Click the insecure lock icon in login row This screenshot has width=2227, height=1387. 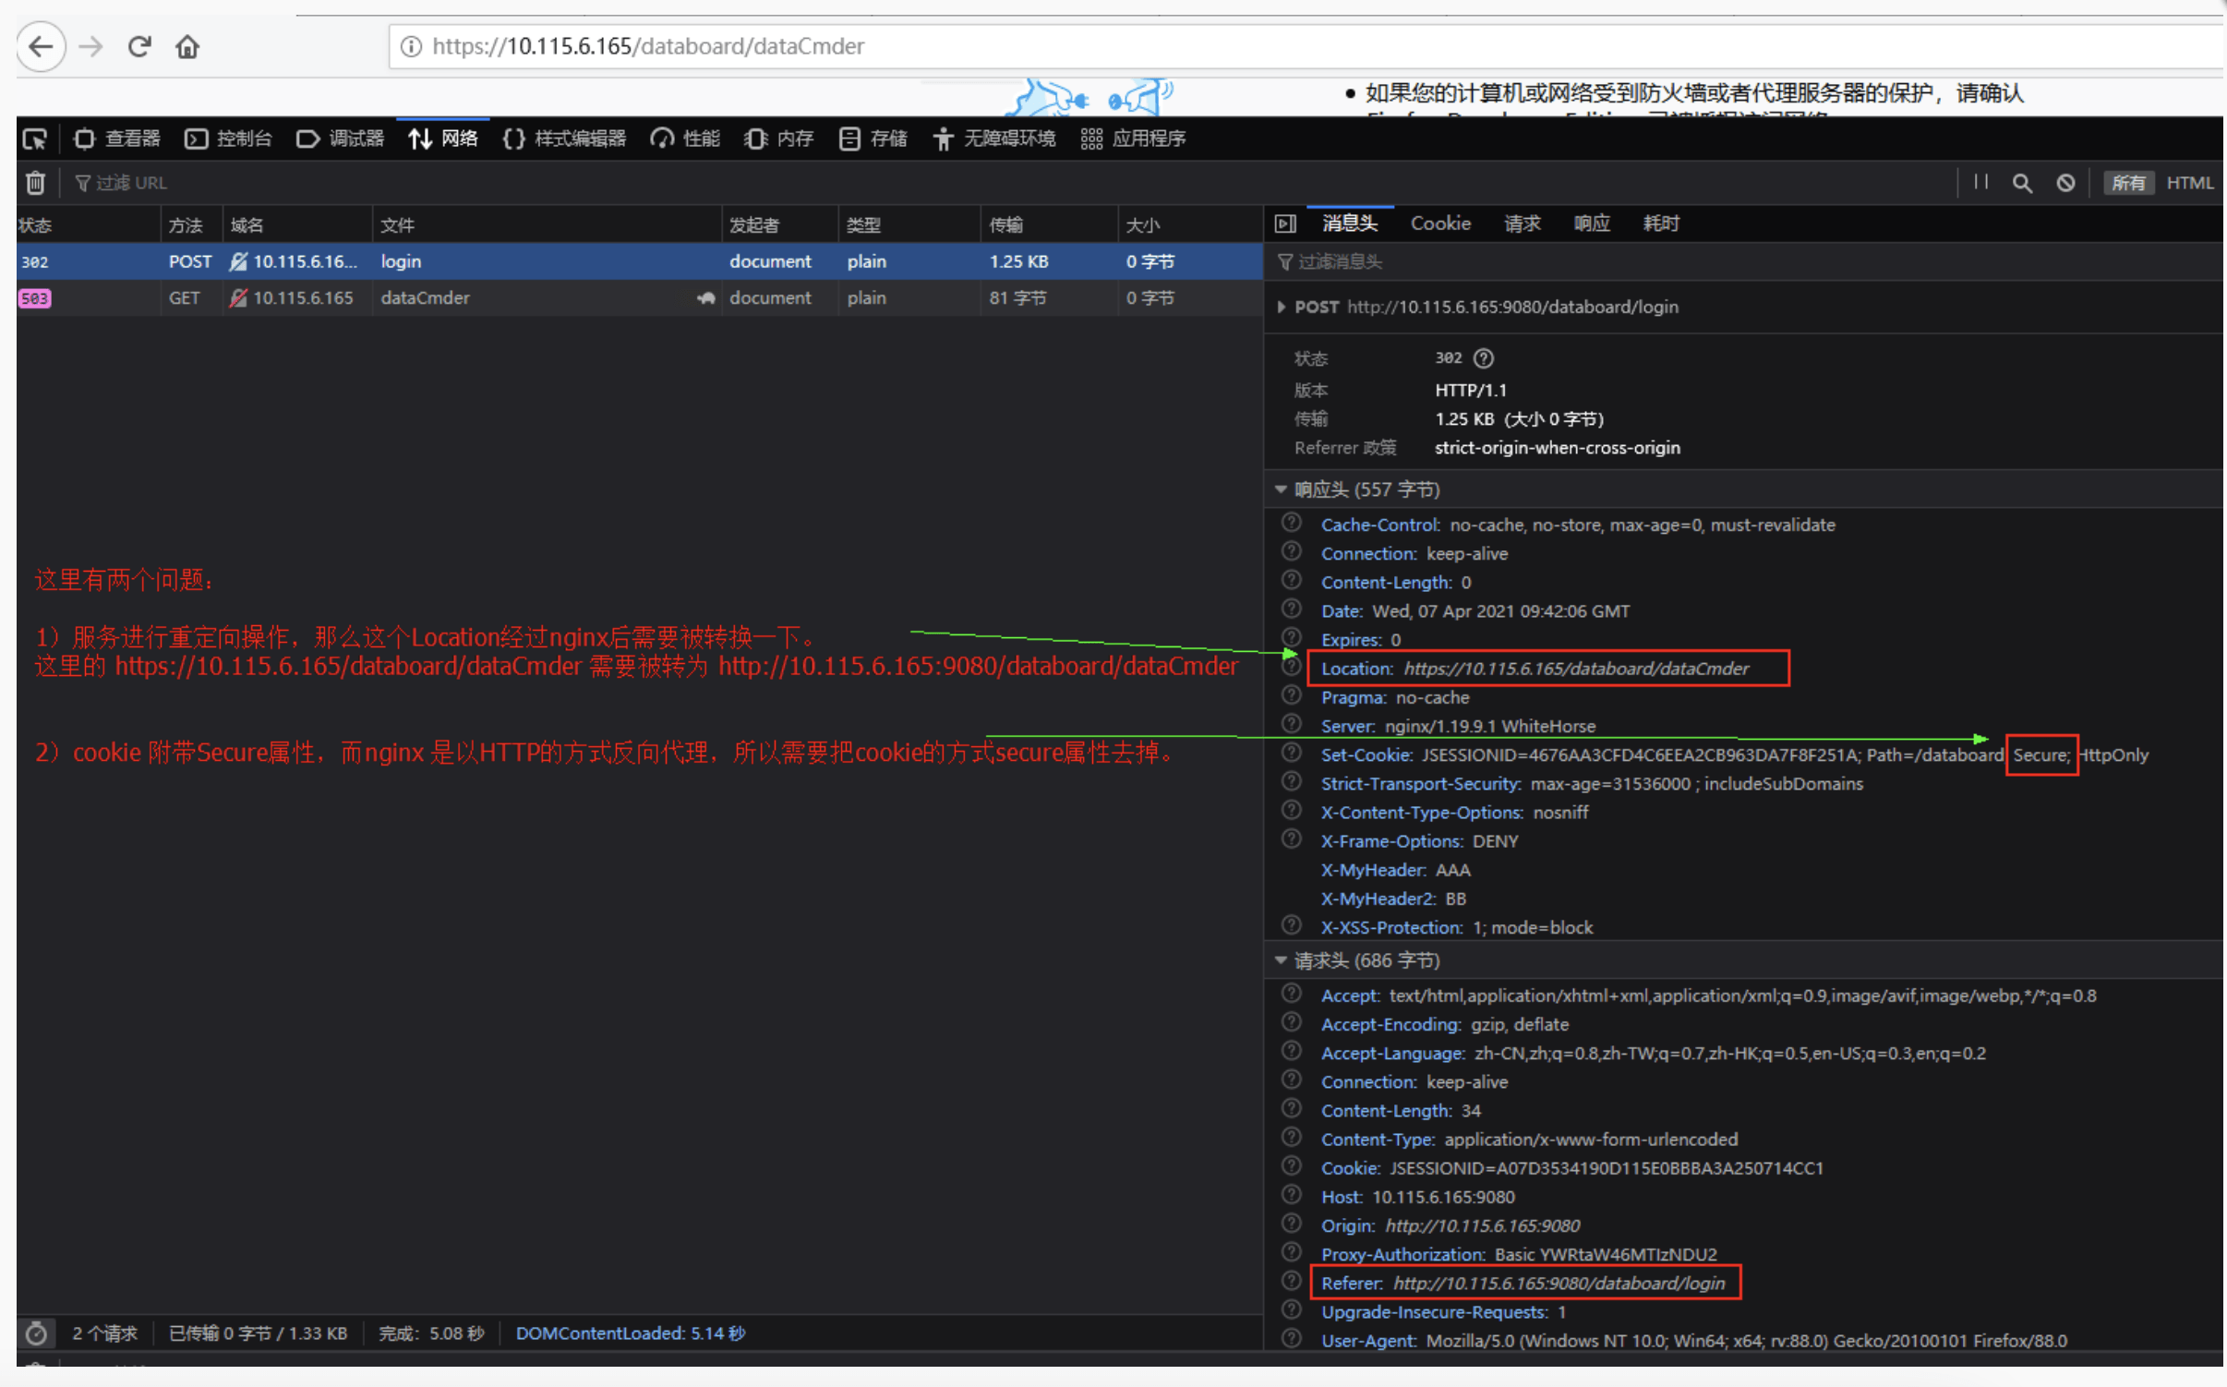[238, 261]
